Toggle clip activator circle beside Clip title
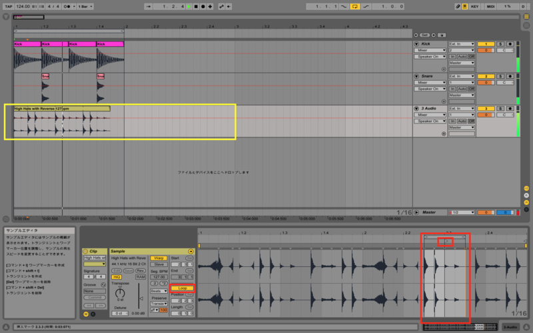 pos(85,252)
